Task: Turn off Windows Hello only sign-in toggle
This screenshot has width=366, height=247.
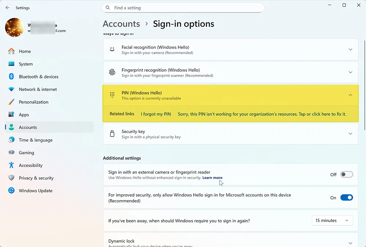Action: click(x=346, y=198)
